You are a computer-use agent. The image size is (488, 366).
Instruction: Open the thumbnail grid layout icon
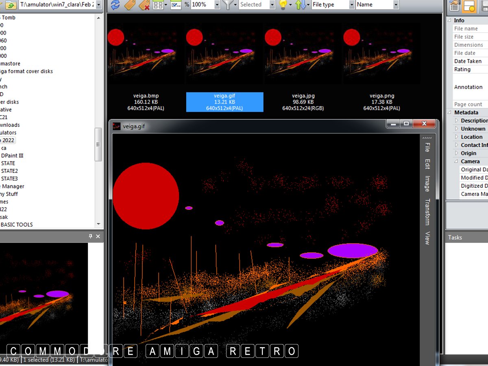click(158, 5)
